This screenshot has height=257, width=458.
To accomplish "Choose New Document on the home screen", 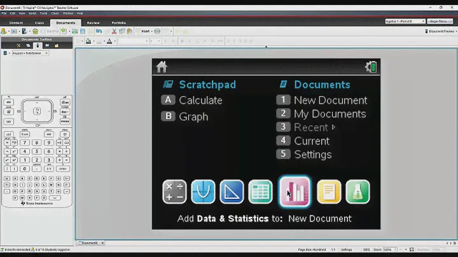I will (330, 100).
